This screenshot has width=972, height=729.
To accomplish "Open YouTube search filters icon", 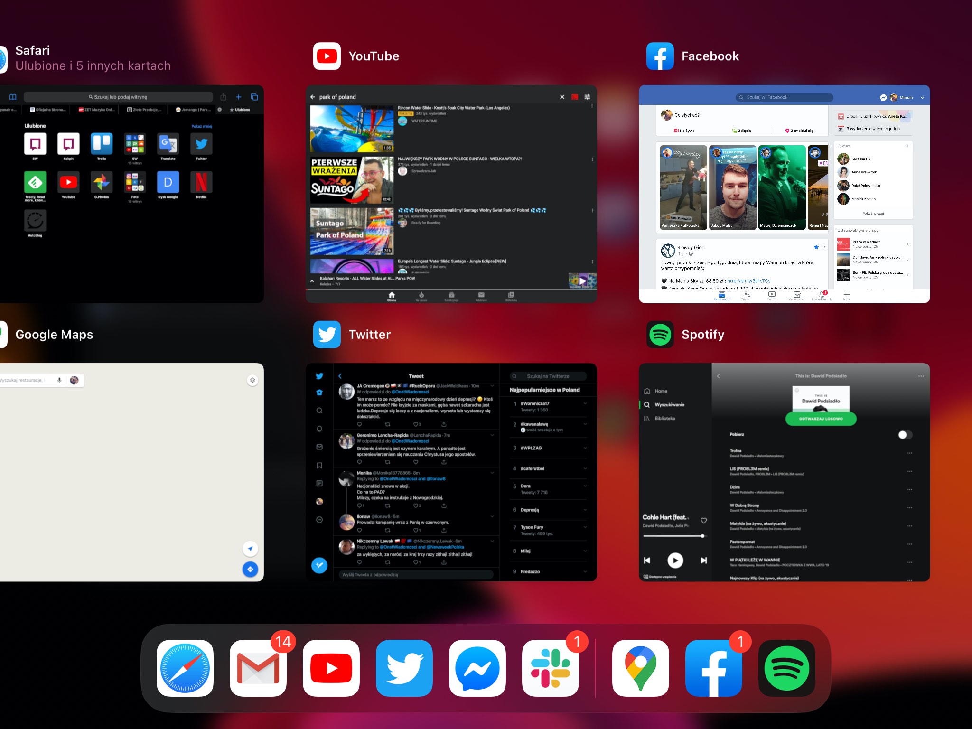I will (x=587, y=97).
